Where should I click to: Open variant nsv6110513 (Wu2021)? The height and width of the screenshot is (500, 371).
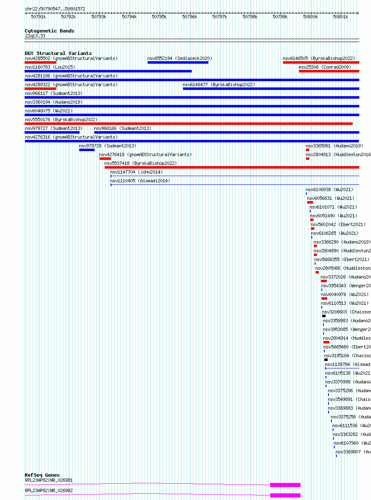tap(345, 303)
